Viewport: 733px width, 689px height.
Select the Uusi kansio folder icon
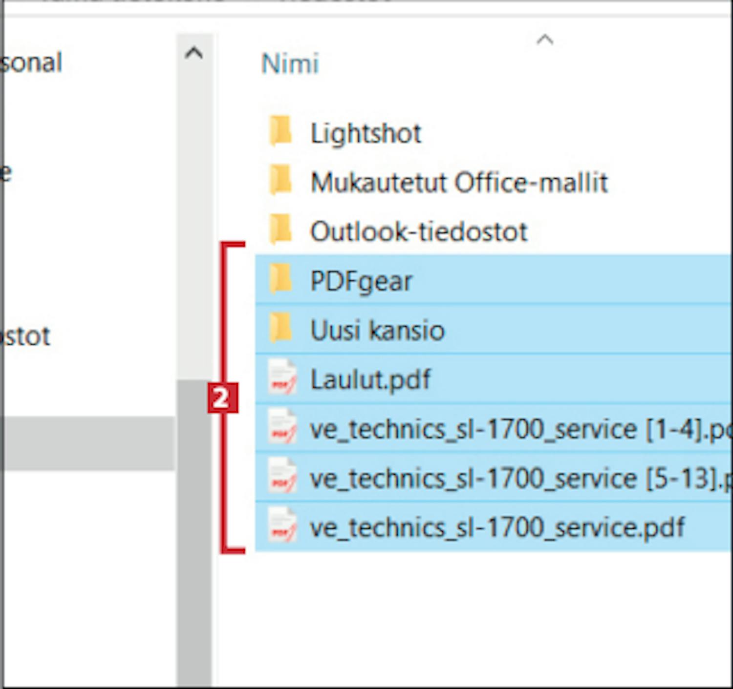(x=280, y=329)
